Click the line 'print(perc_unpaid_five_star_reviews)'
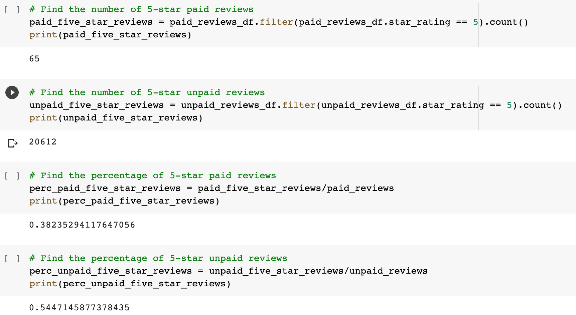 130,284
